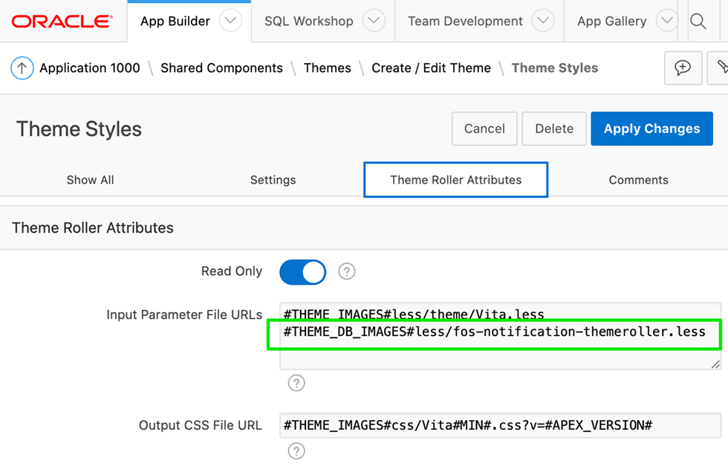728x469 pixels.
Task: Open help for Read Only setting
Action: 347,271
